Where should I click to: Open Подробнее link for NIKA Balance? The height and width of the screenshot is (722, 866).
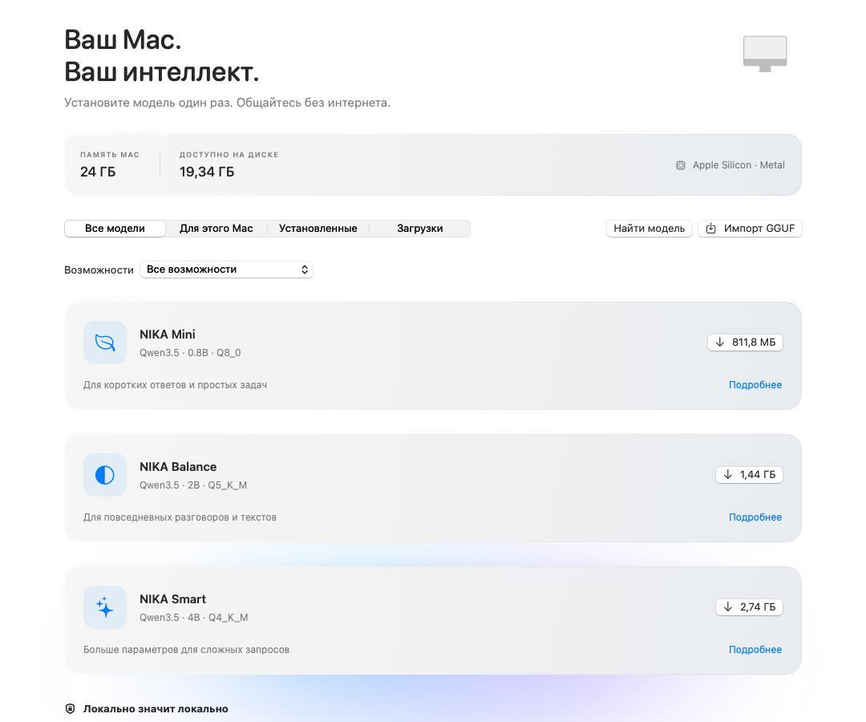pyautogui.click(x=755, y=517)
